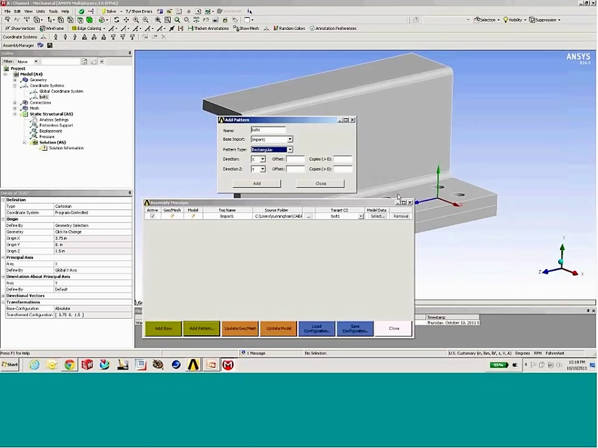The image size is (598, 448).
Task: Click the Show Mesh icon
Action: [x=236, y=28]
